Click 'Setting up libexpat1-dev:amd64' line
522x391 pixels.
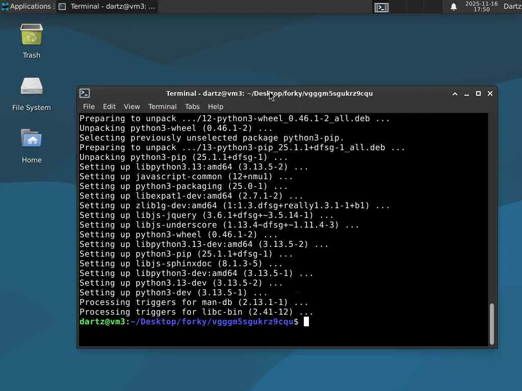191,196
